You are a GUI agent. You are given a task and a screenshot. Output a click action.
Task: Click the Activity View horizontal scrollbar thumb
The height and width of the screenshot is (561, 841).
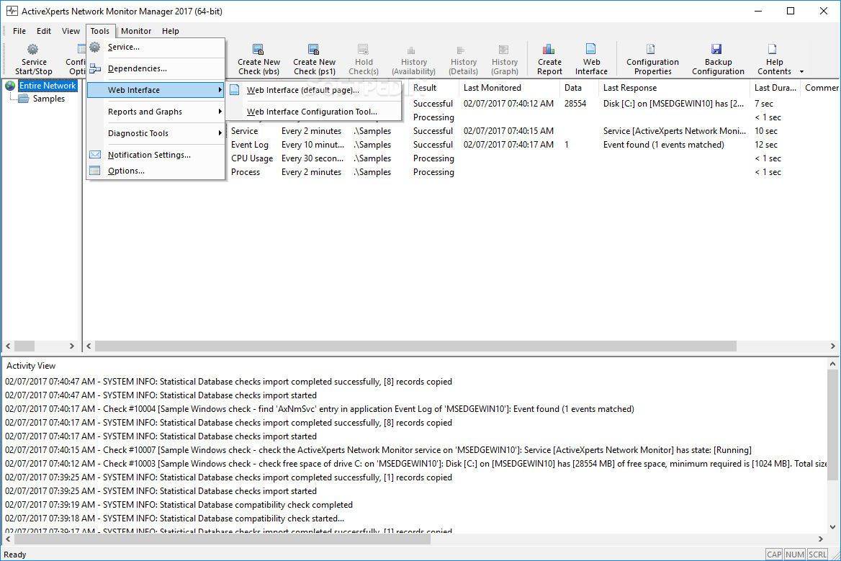pyautogui.click(x=222, y=539)
